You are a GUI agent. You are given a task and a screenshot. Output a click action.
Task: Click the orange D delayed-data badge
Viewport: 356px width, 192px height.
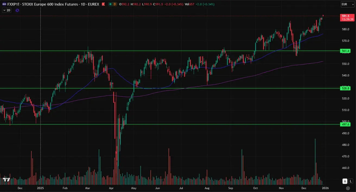point(115,4)
